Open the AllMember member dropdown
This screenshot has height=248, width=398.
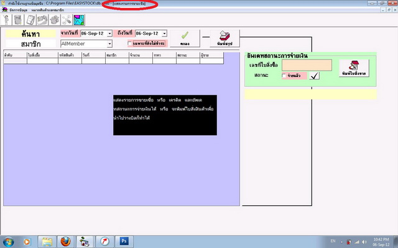(109, 44)
